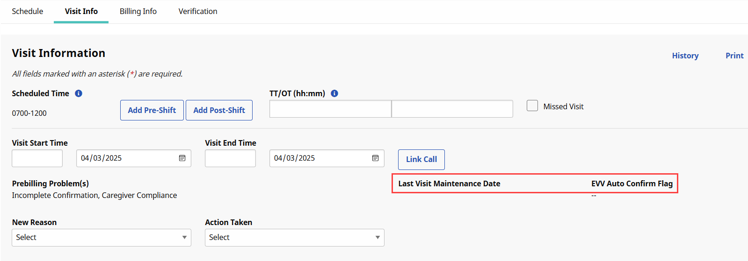
Task: Open the visit History link
Action: point(685,56)
